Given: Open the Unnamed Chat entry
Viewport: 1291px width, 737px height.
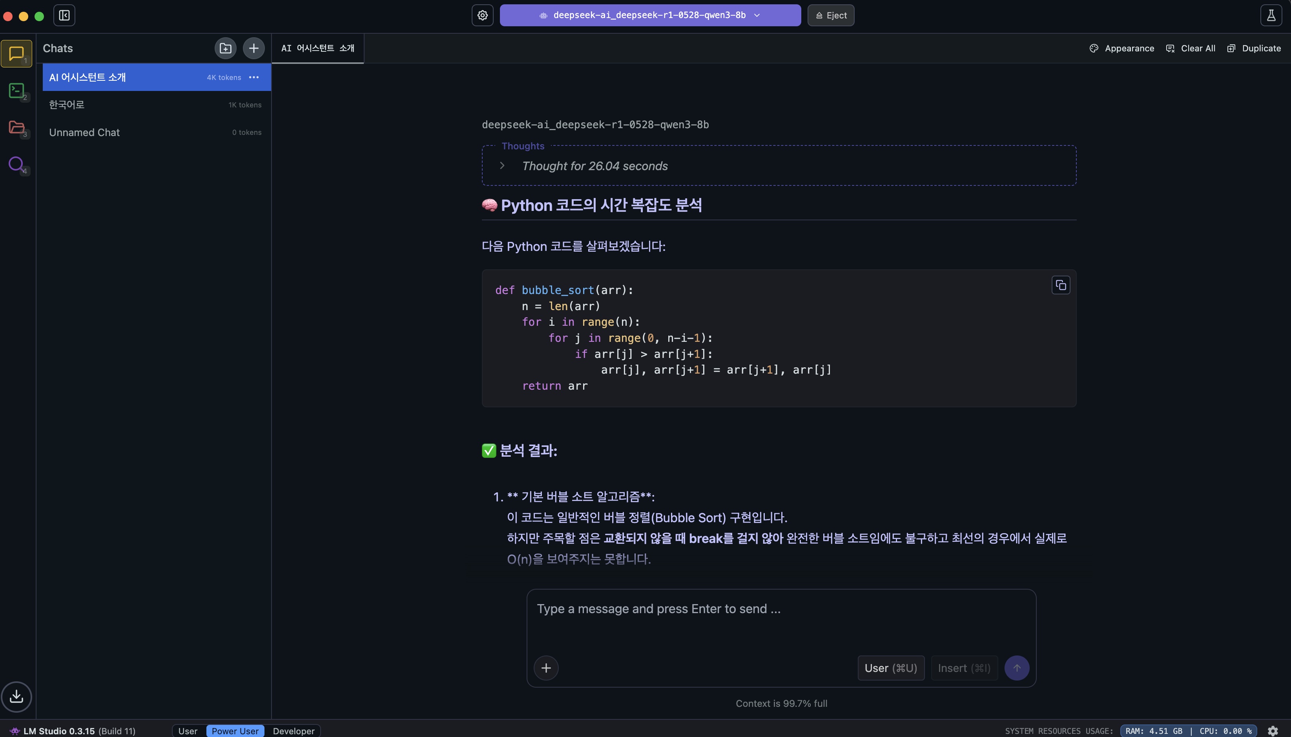Looking at the screenshot, I should 157,132.
